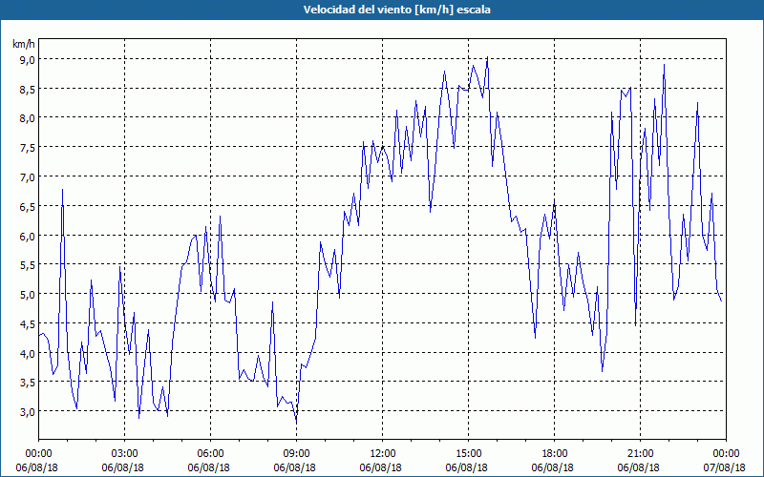Click the 07/08/18 date label
Screen dimensions: 764x477
pyautogui.click(x=725, y=467)
